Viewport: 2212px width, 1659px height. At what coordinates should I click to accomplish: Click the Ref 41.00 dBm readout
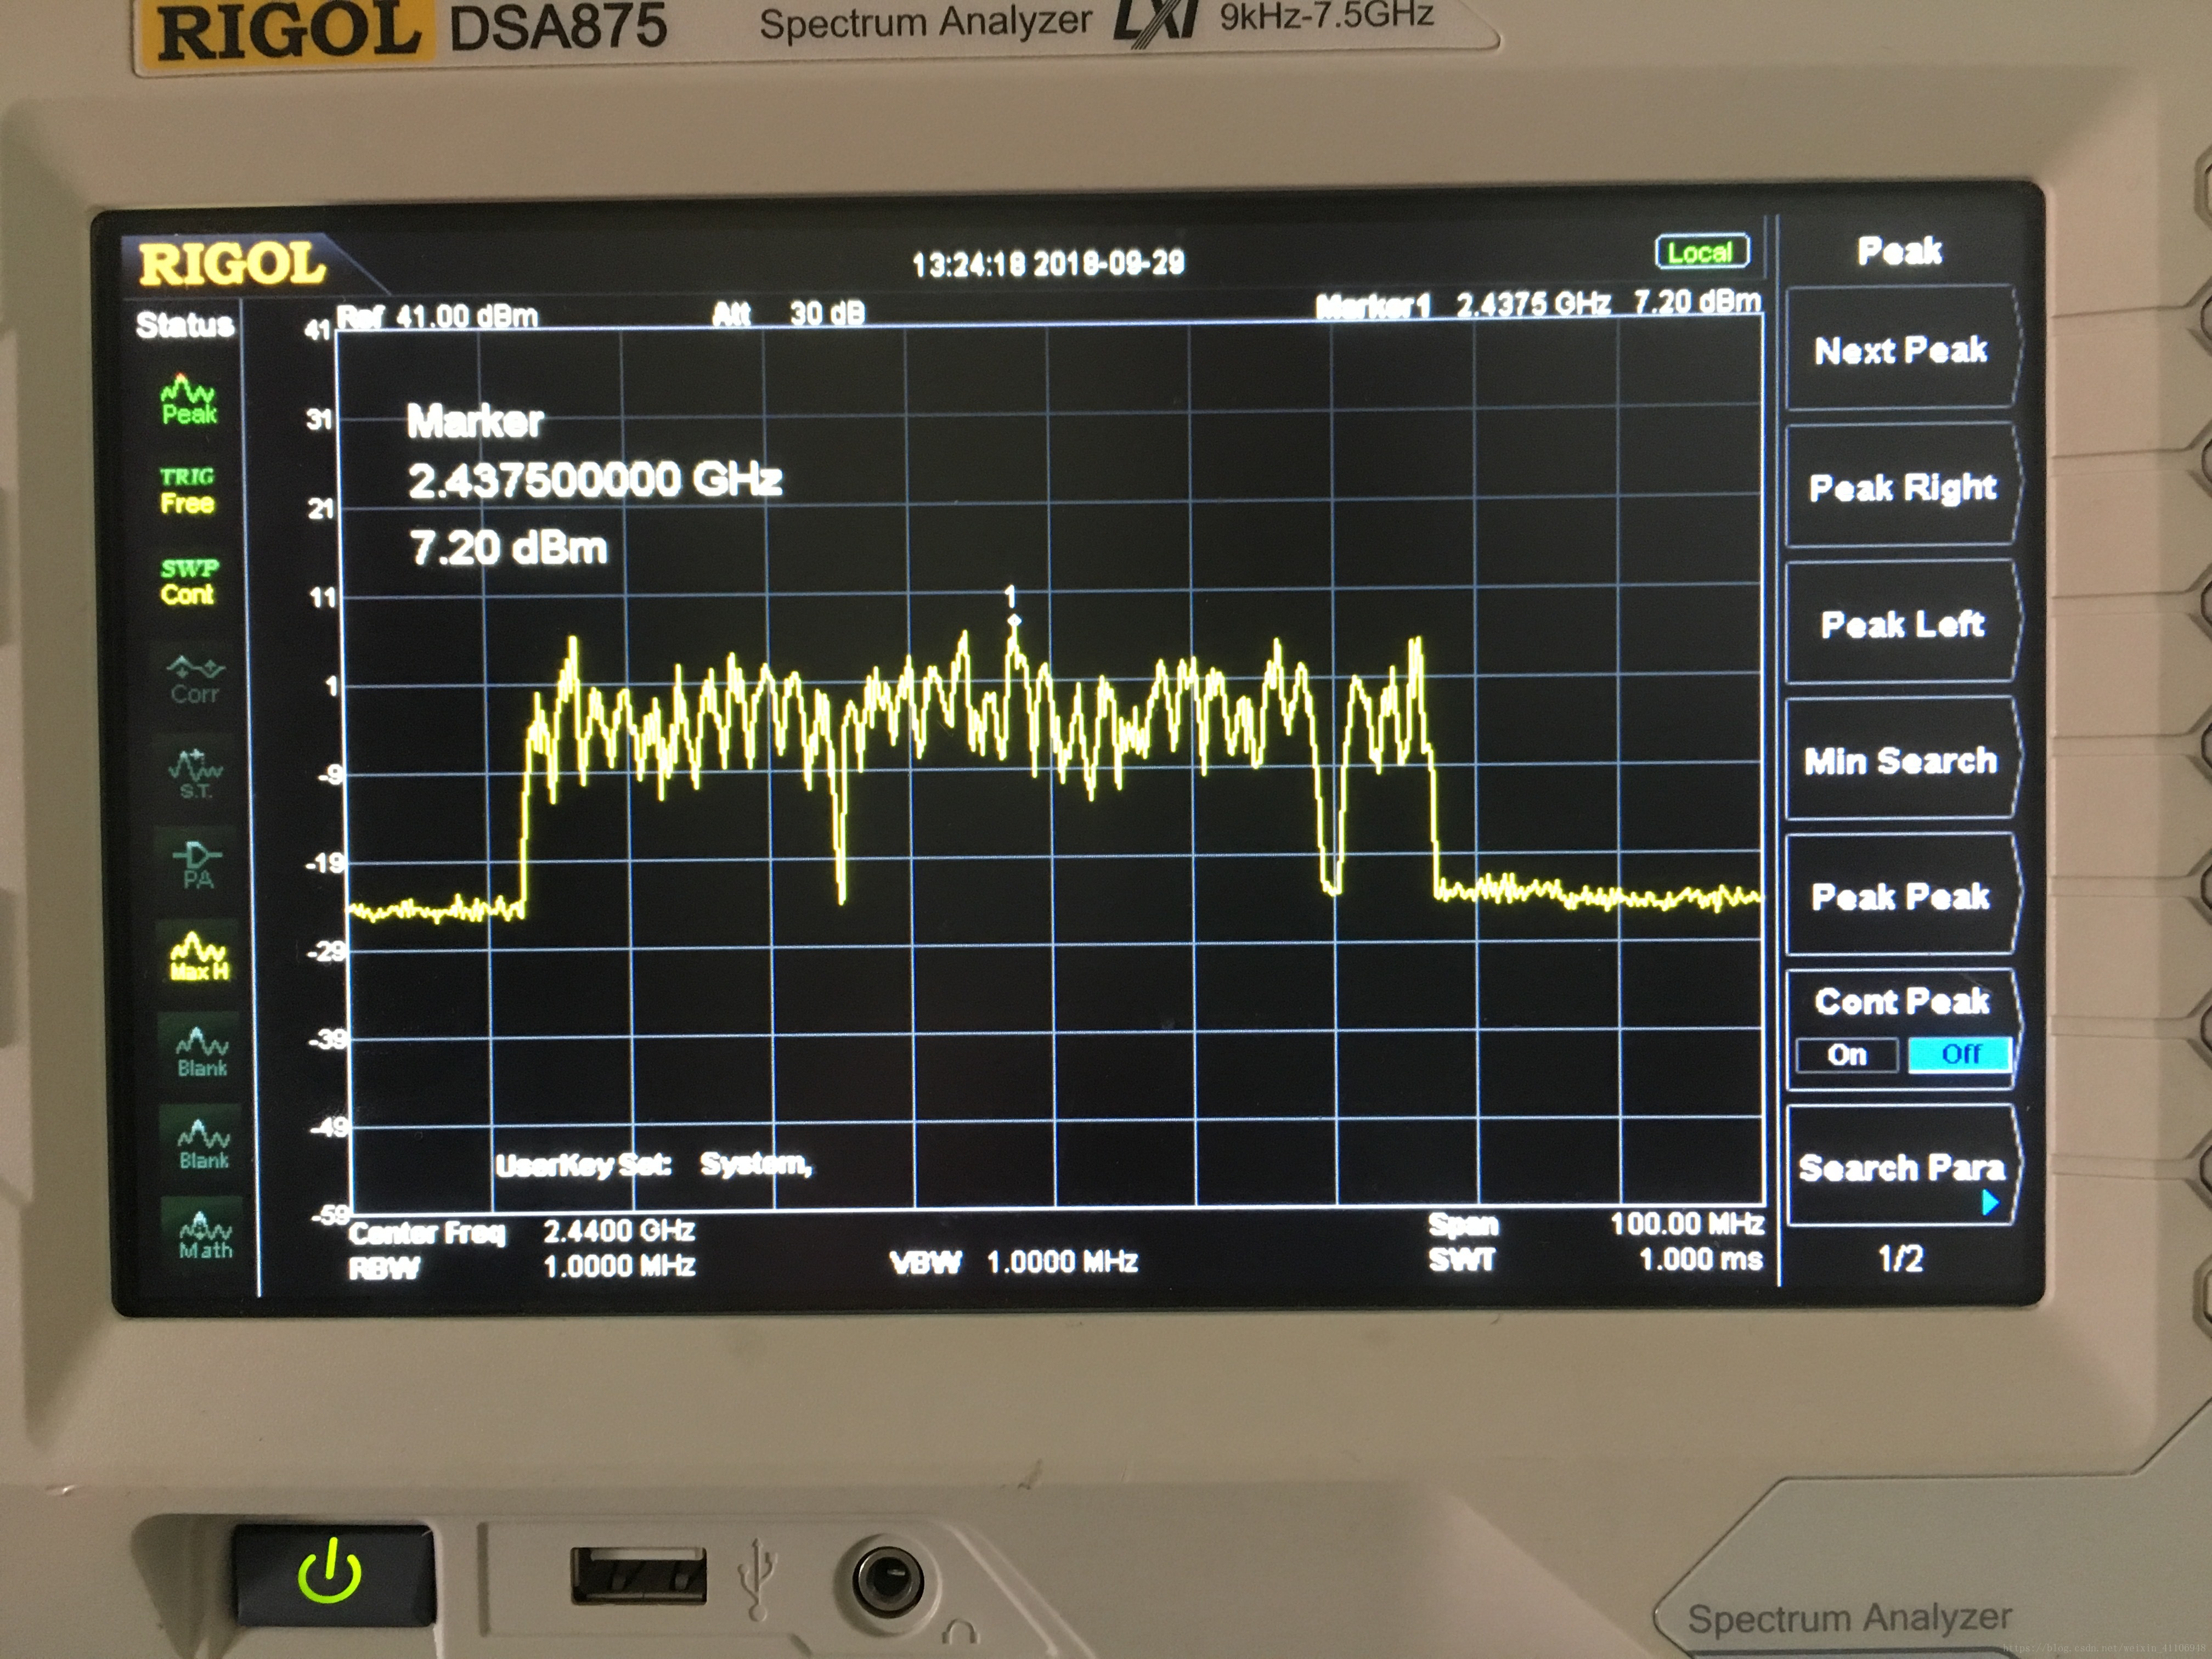[437, 317]
